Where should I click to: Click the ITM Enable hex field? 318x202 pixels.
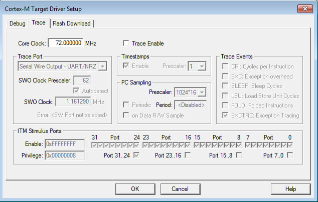(x=65, y=144)
